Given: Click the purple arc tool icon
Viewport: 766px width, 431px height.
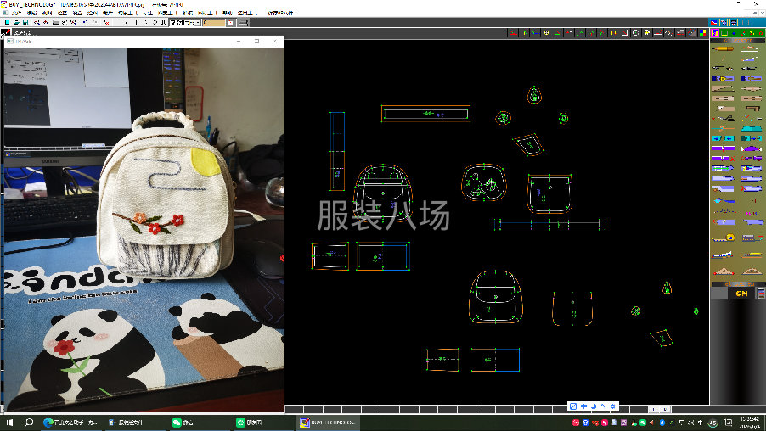Looking at the screenshot, I should coord(752,148).
